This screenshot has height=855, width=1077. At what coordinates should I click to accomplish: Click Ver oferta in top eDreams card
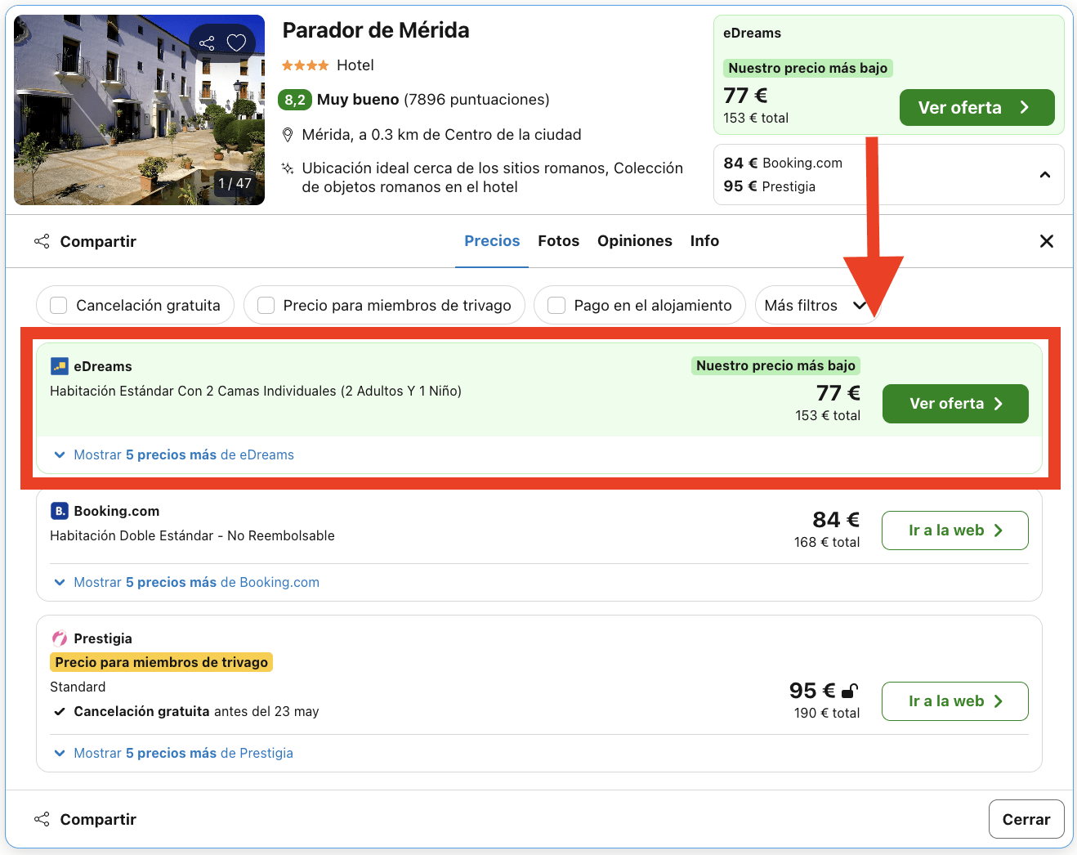click(977, 108)
